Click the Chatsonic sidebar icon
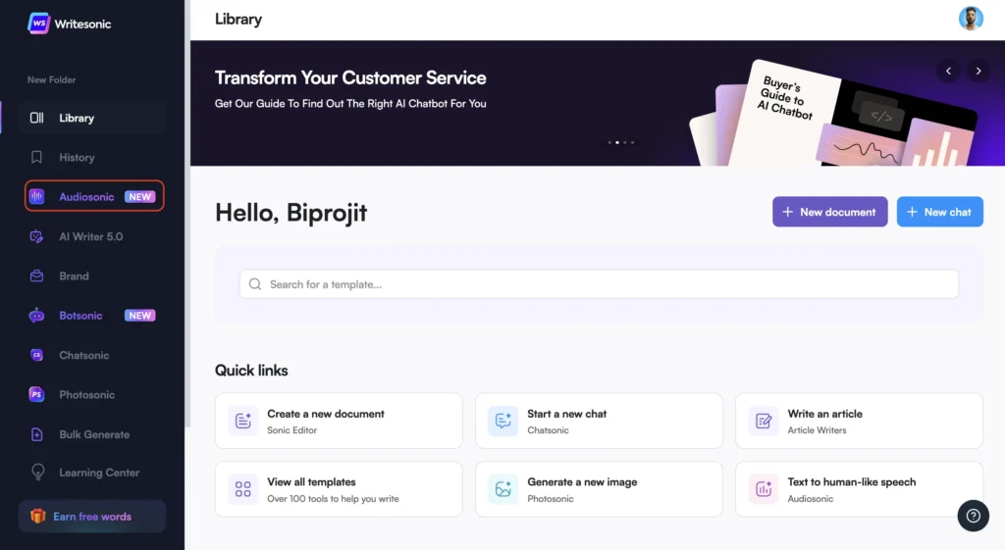The image size is (1005, 550). tap(37, 355)
